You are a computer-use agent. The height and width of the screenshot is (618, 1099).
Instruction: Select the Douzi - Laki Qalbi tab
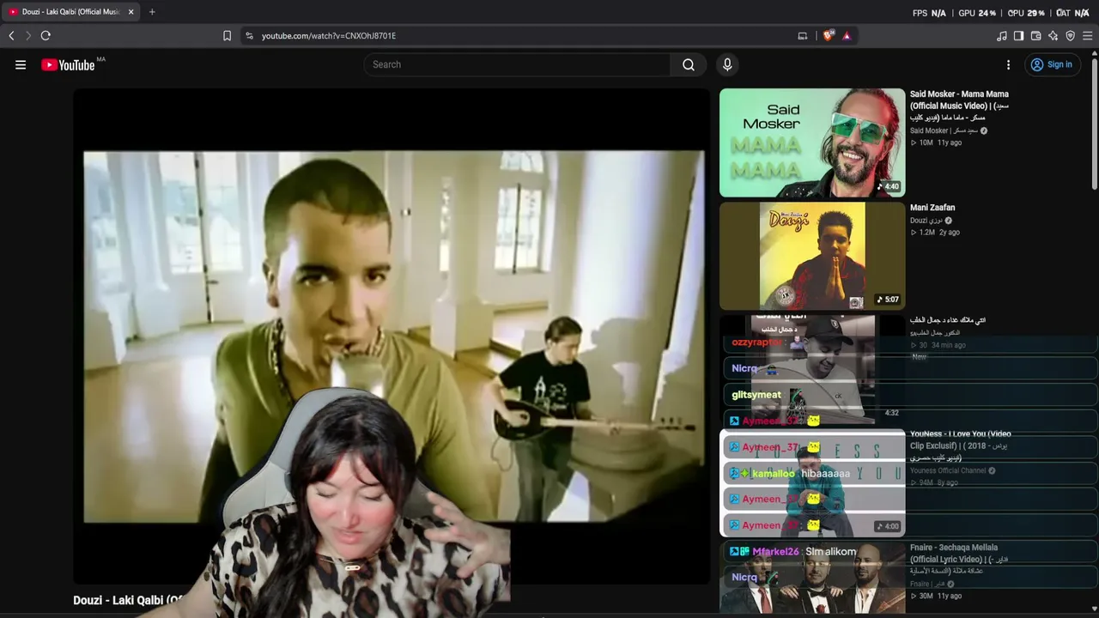coord(70,12)
